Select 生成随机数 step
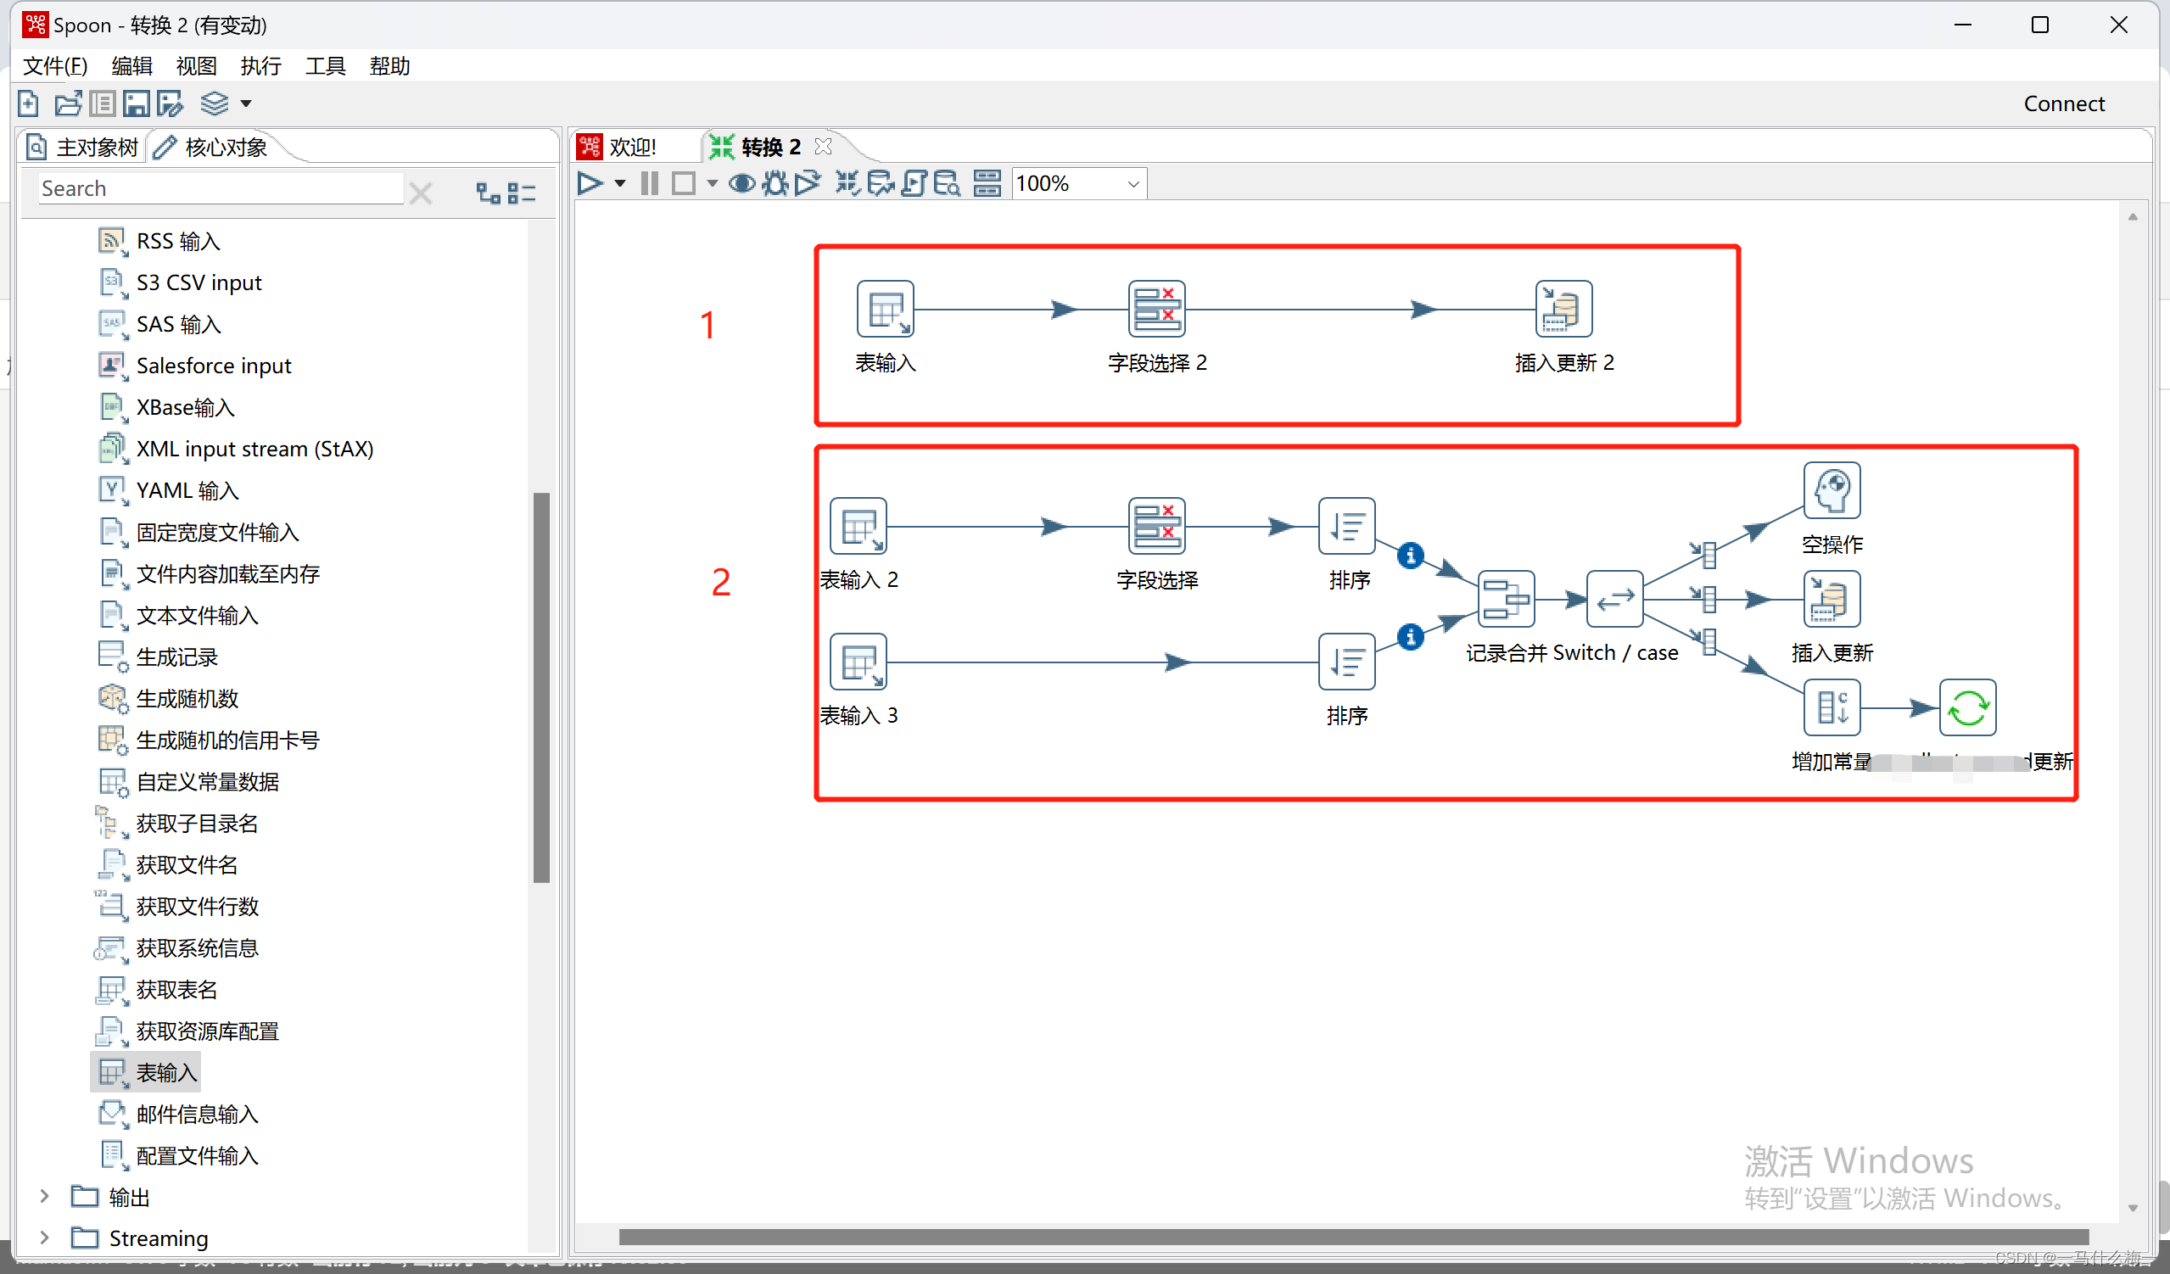The height and width of the screenshot is (1274, 2170). pyautogui.click(x=169, y=699)
